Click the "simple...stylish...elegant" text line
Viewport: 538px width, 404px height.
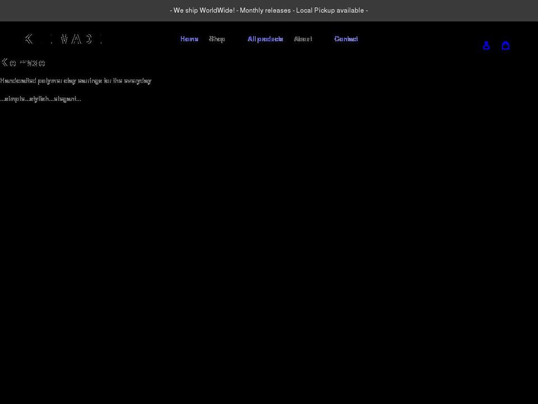point(40,99)
